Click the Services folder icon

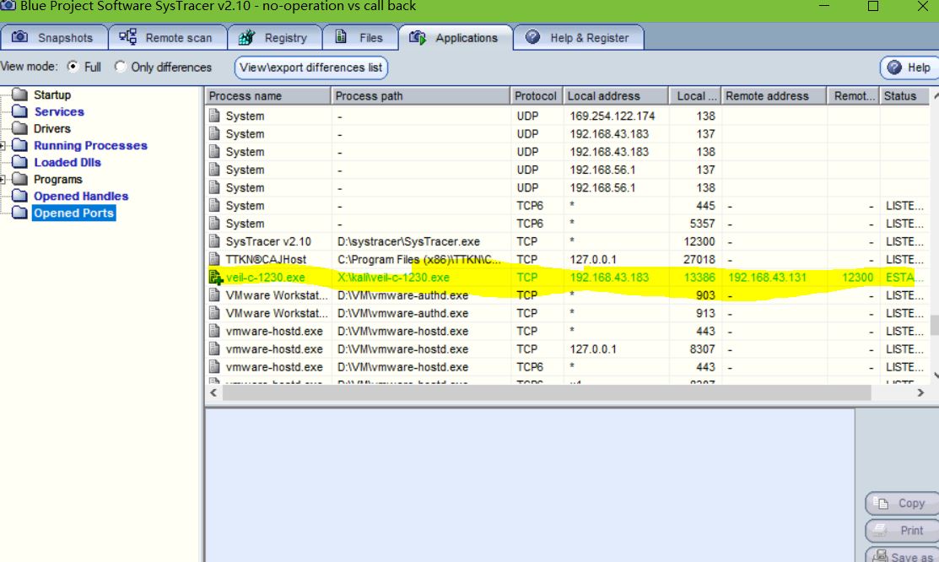[x=19, y=111]
